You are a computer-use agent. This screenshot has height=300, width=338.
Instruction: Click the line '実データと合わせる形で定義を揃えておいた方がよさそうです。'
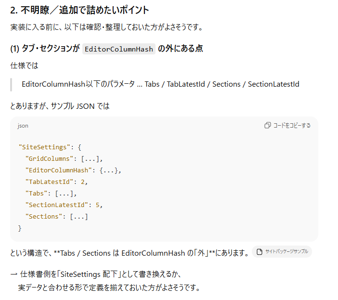[x=109, y=287]
